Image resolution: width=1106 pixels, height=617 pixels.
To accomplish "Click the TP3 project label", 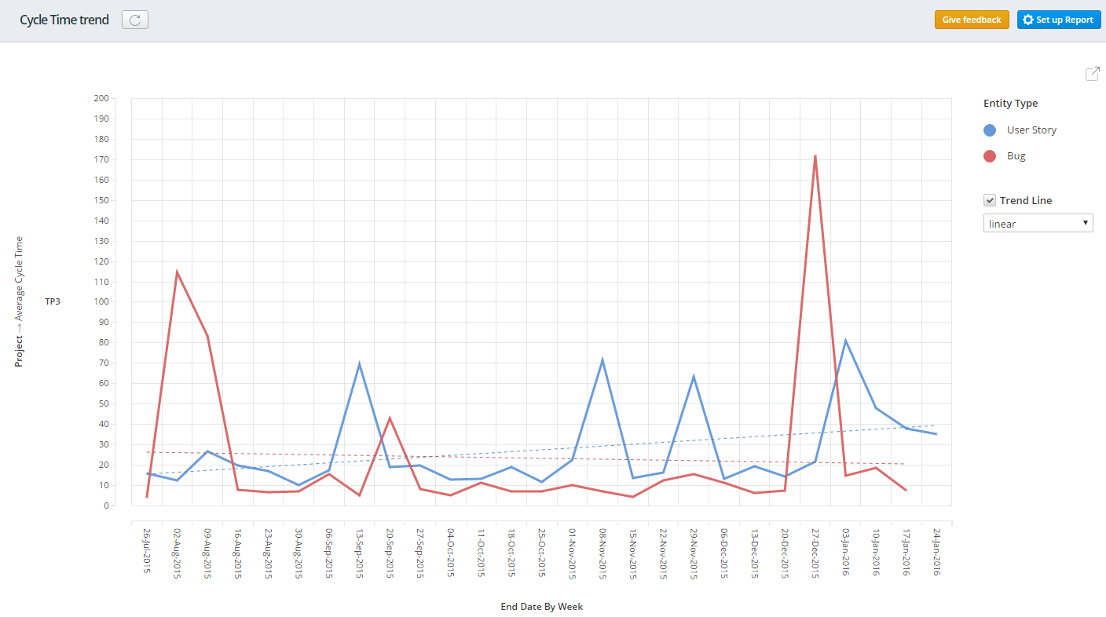I will [x=53, y=301].
